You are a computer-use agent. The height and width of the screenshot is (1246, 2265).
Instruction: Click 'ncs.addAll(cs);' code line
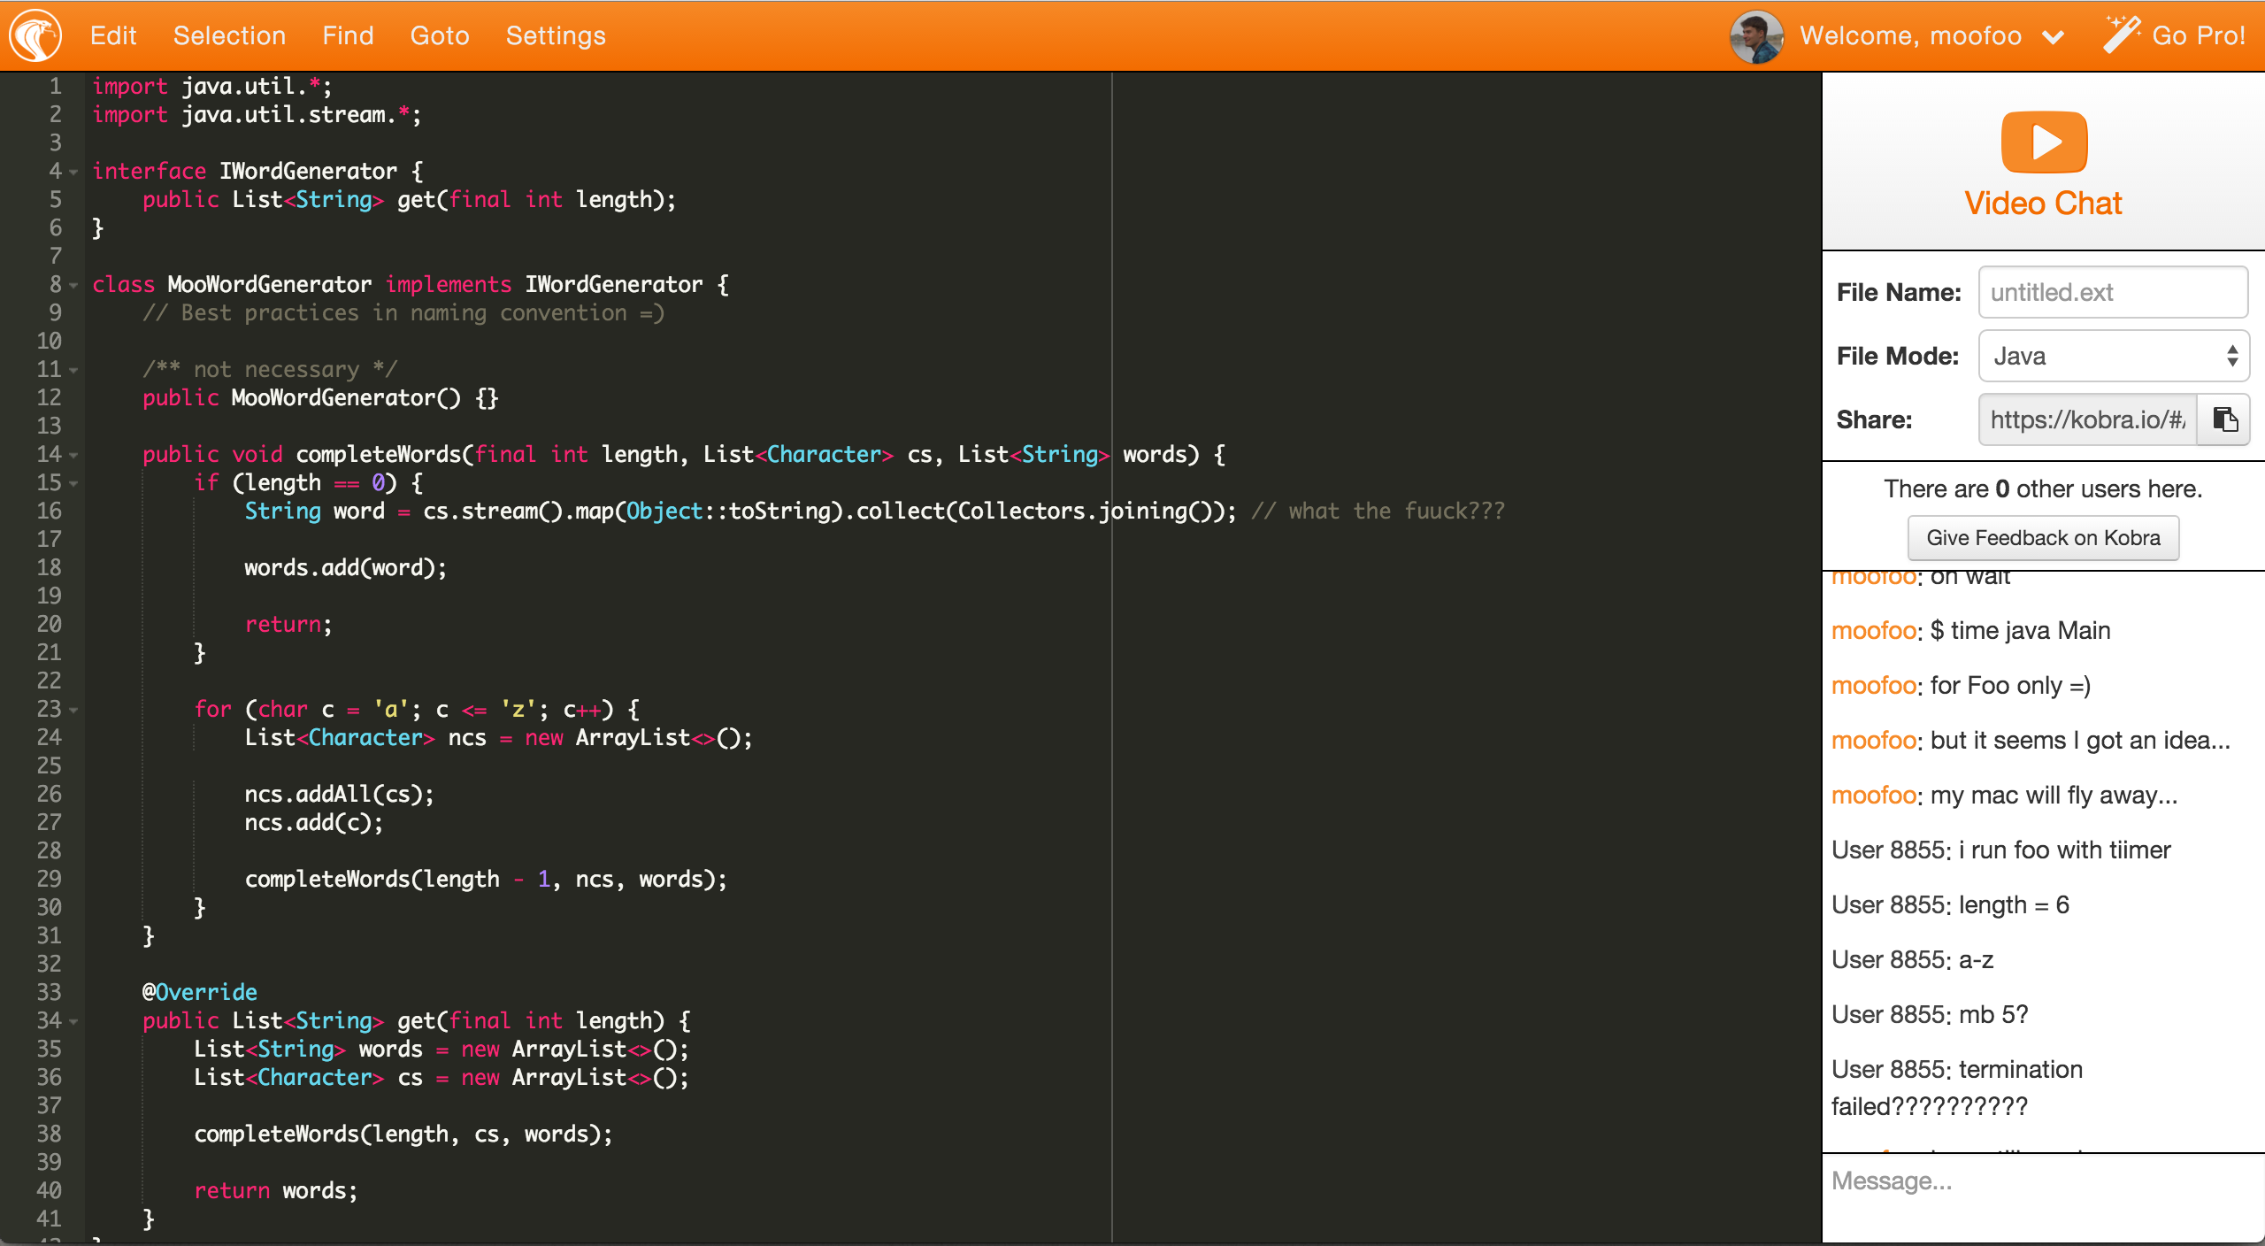pyautogui.click(x=339, y=795)
